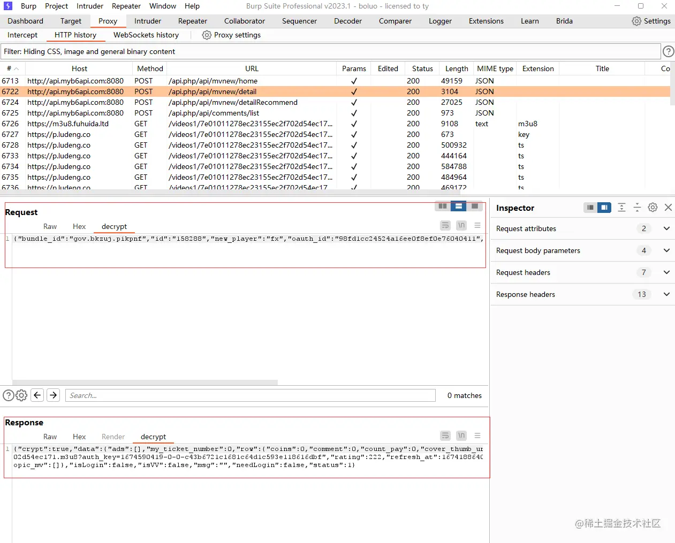This screenshot has height=543, width=675.
Task: Switch to the Collaborator tab
Action: click(245, 21)
